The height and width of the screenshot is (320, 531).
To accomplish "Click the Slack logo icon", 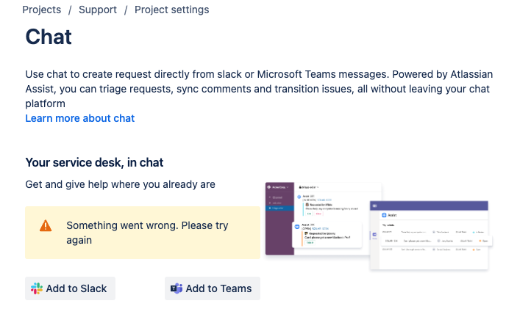I will coord(37,288).
